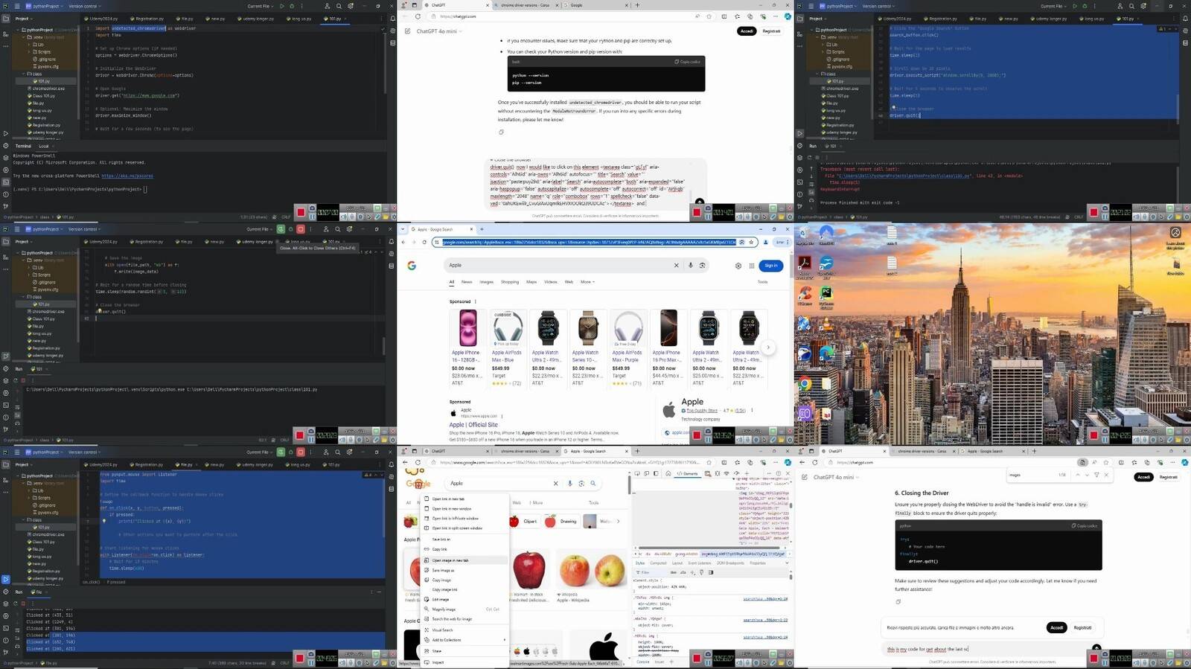Click Accedi beside the 'Ricevi risposte più accurate' banner

(x=1056, y=627)
